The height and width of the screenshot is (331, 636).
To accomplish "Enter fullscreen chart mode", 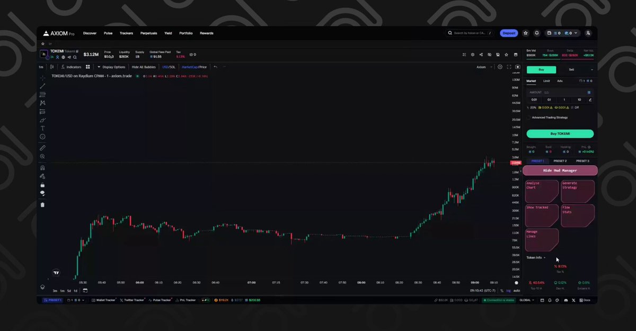I will [509, 67].
